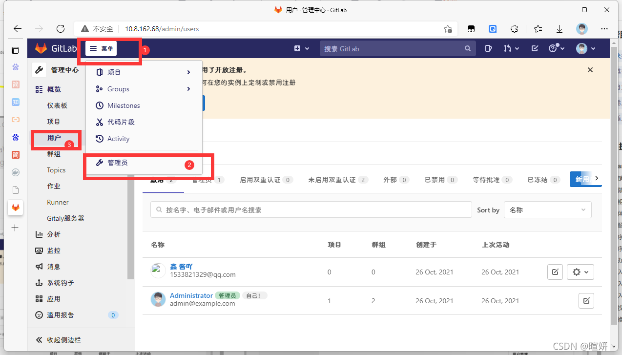Click the 10.8.162.68/admin/users address bar
Image resolution: width=622 pixels, height=355 pixels.
click(x=162, y=29)
